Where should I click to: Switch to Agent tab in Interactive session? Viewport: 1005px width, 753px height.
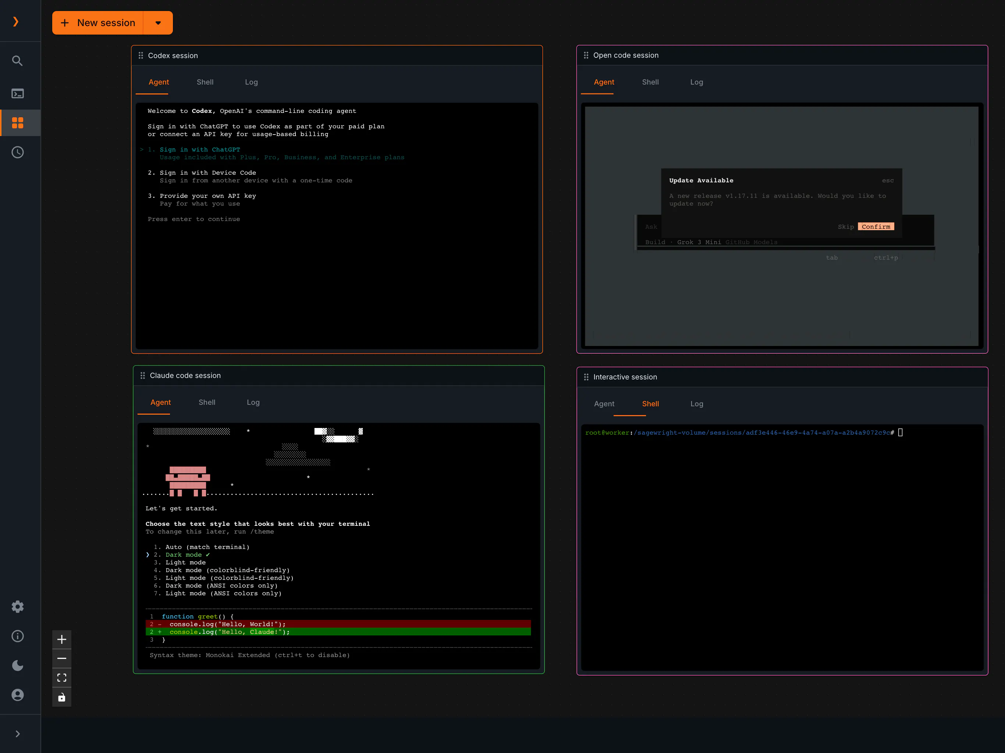(604, 404)
